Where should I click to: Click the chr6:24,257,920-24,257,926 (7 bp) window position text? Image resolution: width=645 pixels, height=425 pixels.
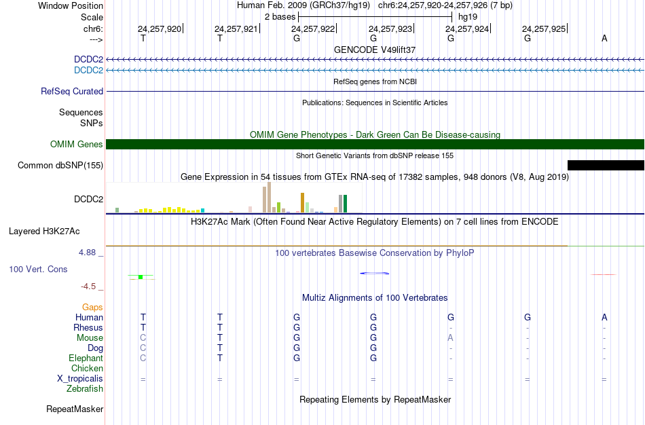[445, 5]
